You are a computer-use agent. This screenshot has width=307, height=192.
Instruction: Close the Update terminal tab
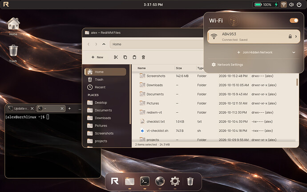(x=32, y=108)
